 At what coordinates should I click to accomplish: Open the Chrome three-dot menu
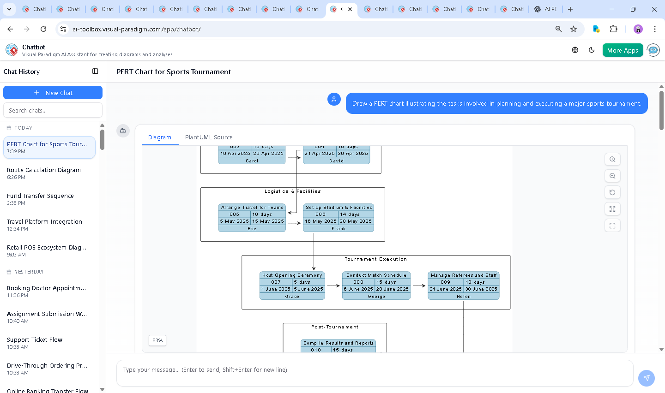(x=654, y=29)
